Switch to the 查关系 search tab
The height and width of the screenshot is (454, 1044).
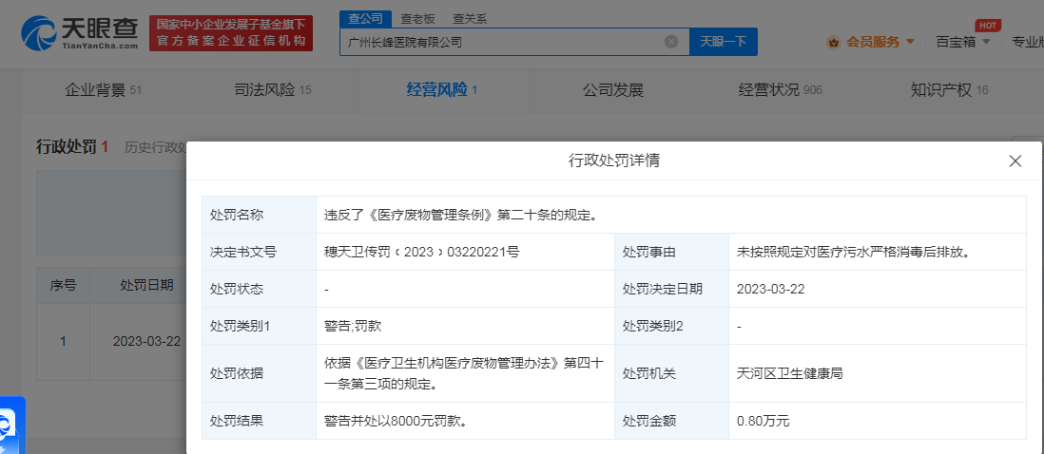pyautogui.click(x=469, y=17)
